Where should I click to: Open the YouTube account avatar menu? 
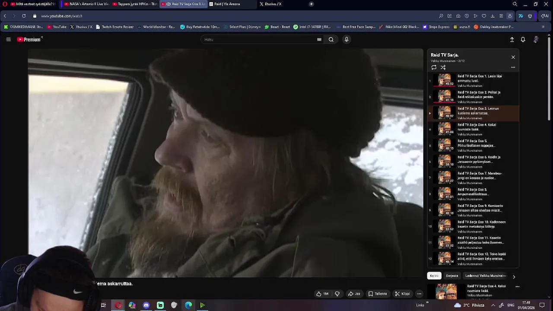pyautogui.click(x=536, y=39)
